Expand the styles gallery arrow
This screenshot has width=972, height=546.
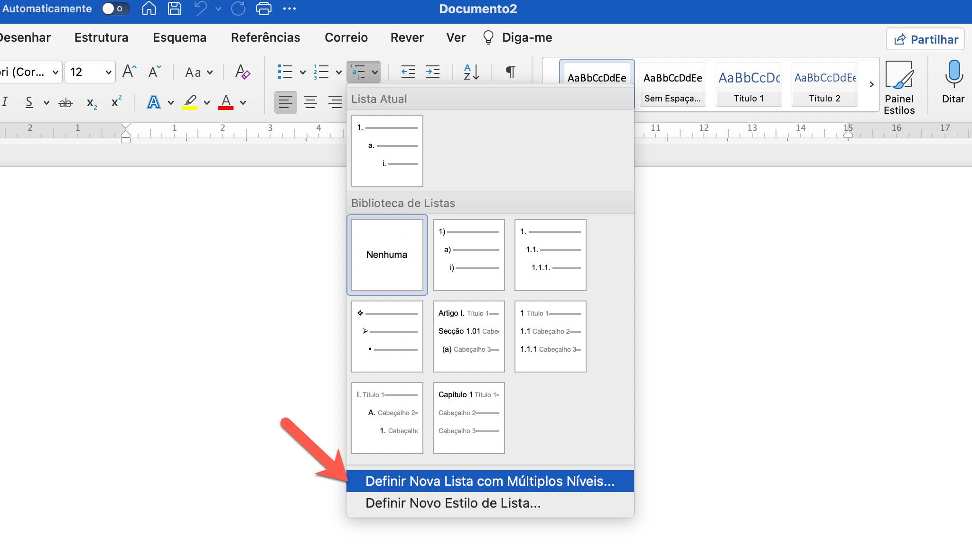coord(871,84)
